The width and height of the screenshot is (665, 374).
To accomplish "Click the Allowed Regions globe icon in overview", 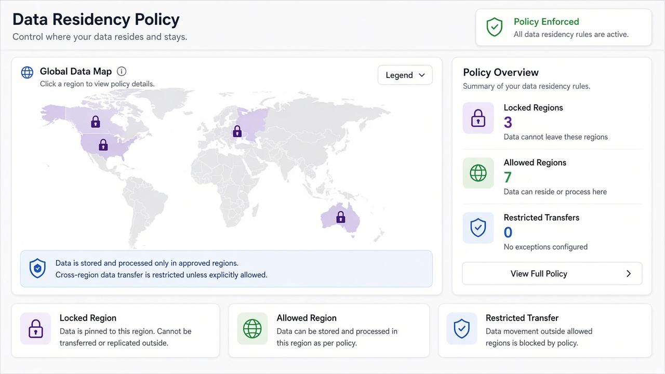I will click(x=478, y=173).
